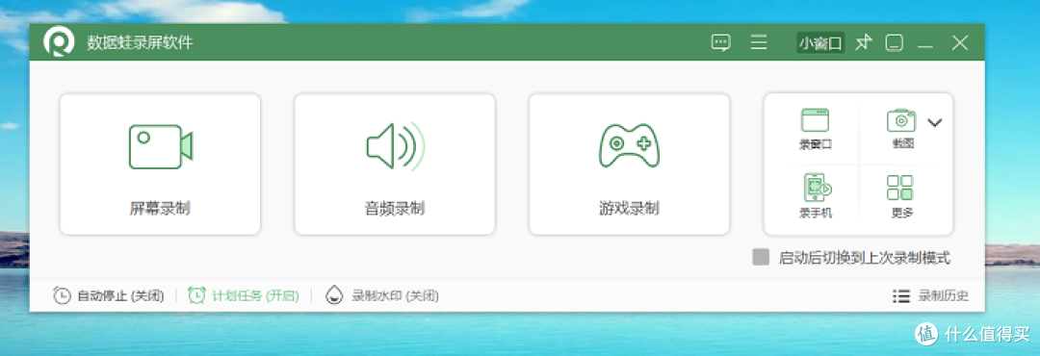The width and height of the screenshot is (1040, 356).
Task: Open the 屏幕录制 screen recording card
Action: click(160, 164)
